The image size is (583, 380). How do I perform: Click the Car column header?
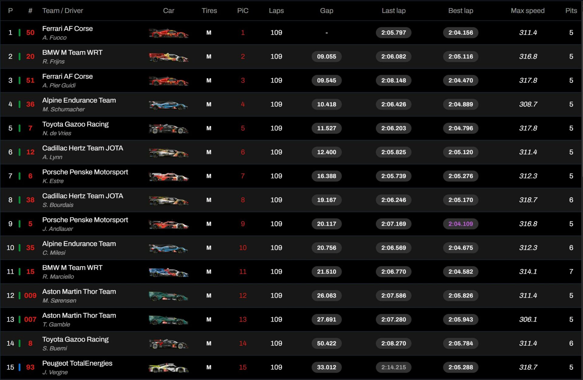pyautogui.click(x=169, y=11)
